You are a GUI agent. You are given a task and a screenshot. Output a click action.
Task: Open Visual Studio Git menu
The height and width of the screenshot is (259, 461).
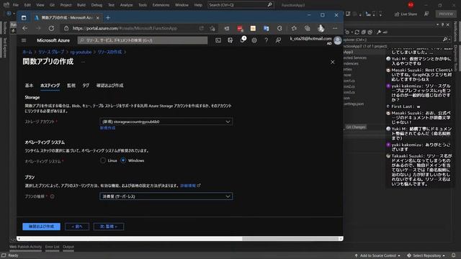point(52,5)
